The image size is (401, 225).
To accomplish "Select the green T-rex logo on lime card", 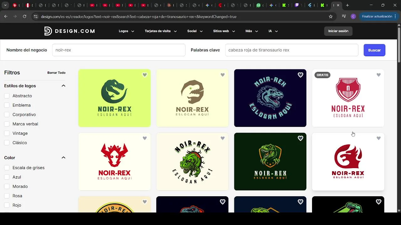I will pyautogui.click(x=114, y=98).
